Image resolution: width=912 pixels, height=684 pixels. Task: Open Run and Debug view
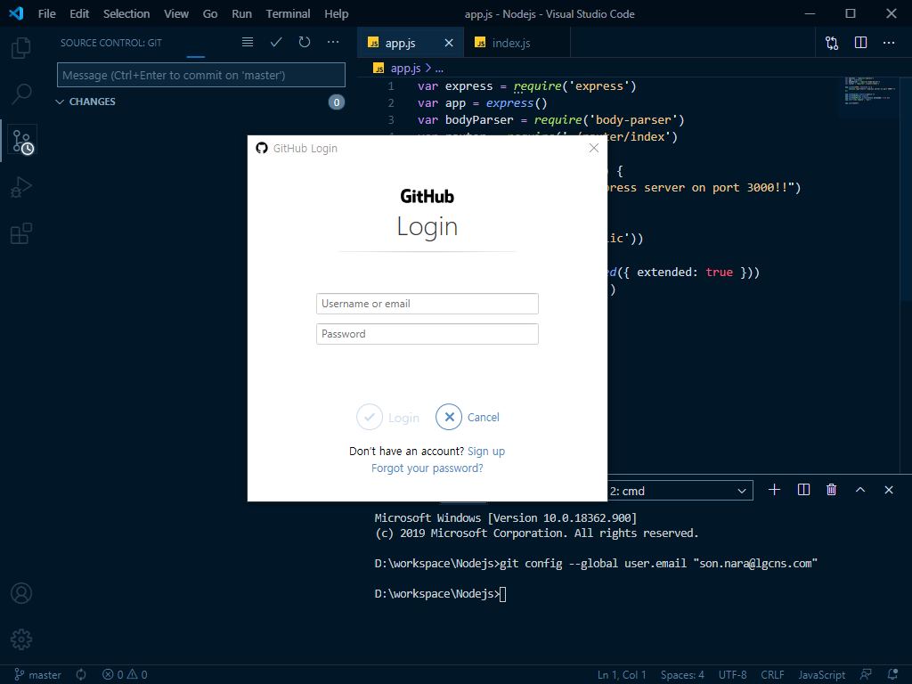pyautogui.click(x=21, y=187)
